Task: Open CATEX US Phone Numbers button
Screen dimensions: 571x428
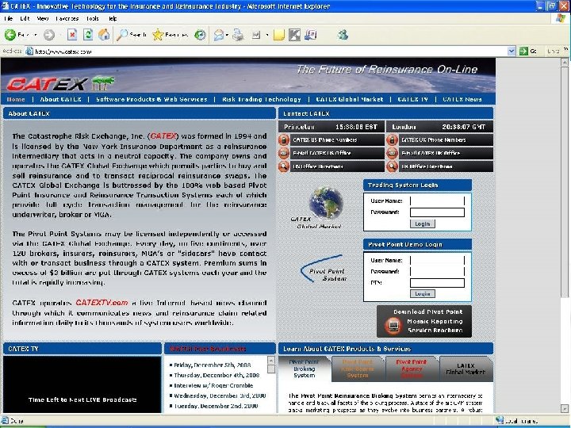Action: coord(337,139)
